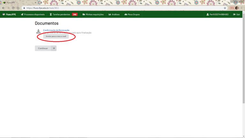Viewport: 245px width, 138px height.
Task: Open the Perfil user menu item
Action: point(217,14)
